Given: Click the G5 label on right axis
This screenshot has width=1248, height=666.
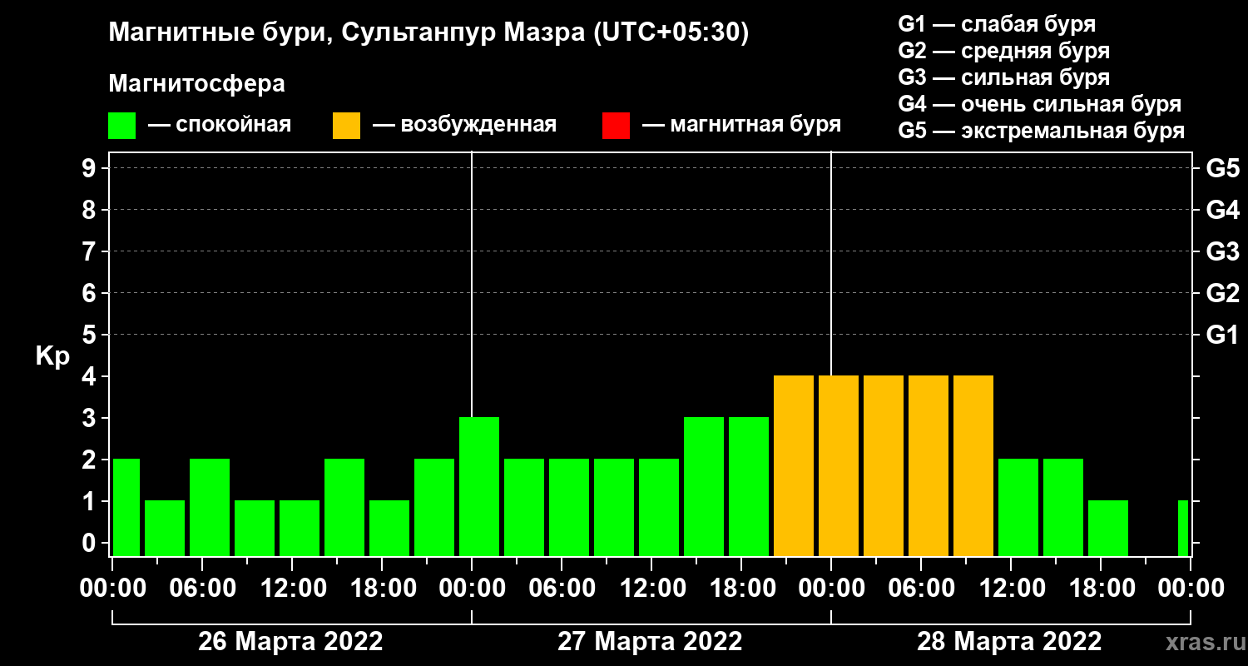Looking at the screenshot, I should click(1222, 169).
